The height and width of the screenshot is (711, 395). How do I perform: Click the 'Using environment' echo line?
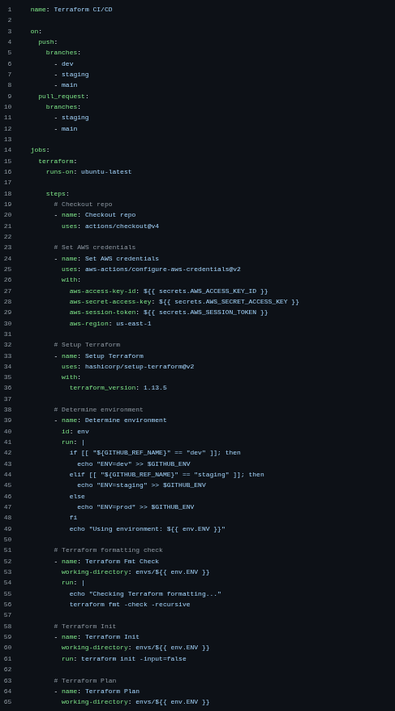tap(148, 528)
